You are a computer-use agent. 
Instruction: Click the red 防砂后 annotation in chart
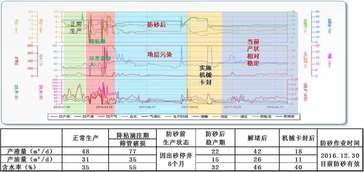click(x=156, y=25)
